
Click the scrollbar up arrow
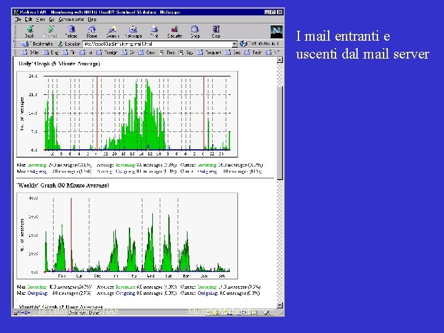[280, 60]
